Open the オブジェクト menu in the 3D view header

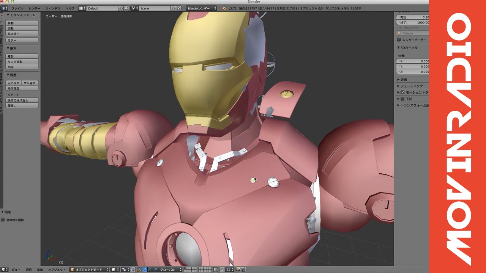57,270
